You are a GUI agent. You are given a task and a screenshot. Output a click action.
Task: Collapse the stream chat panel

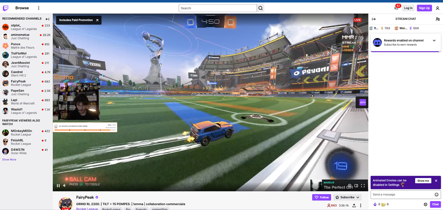click(x=373, y=19)
